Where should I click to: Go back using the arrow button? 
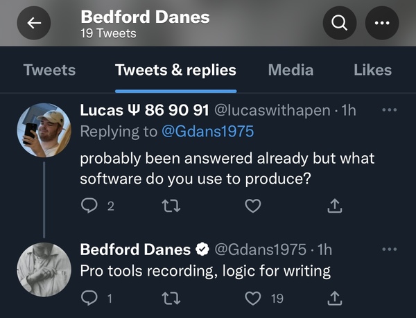click(34, 23)
